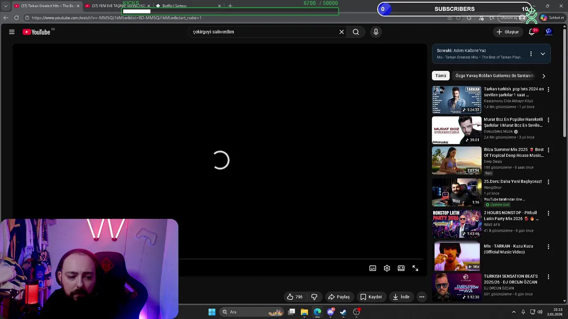568x319 pixels.
Task: Open the YouTube hamburger guide menu
Action: [x=12, y=32]
